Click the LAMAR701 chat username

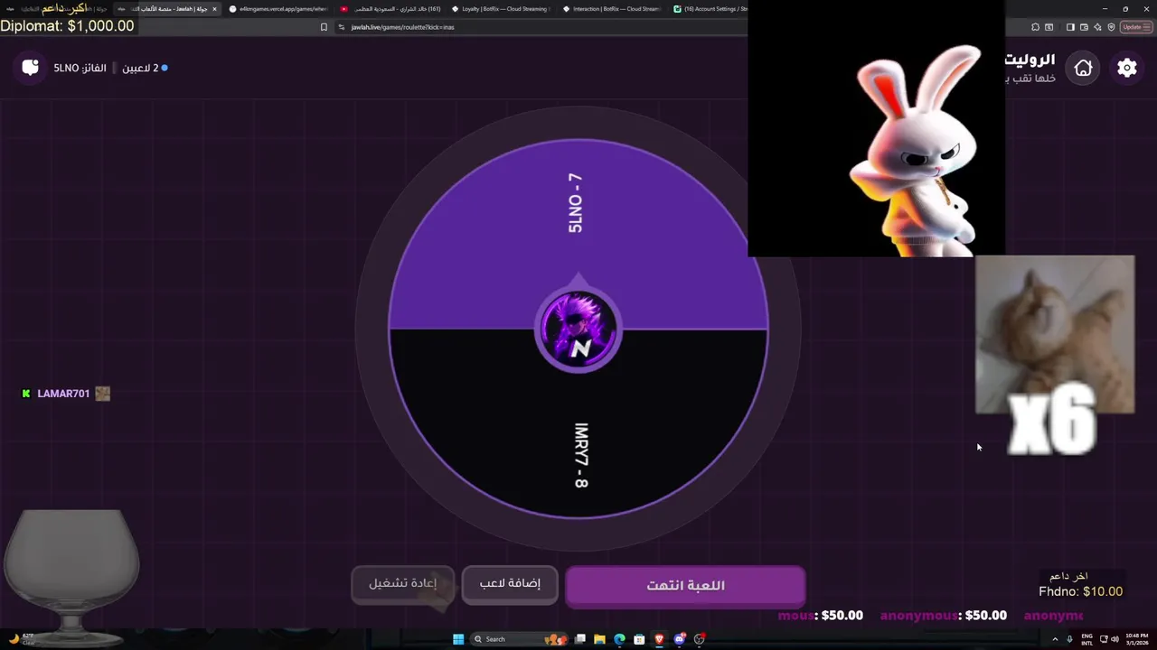click(x=63, y=394)
